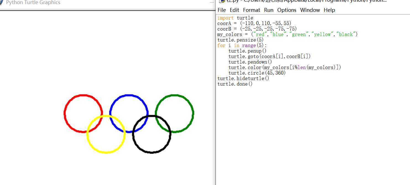Click the turtle.done() line
This screenshot has height=185, width=410.
[235, 84]
